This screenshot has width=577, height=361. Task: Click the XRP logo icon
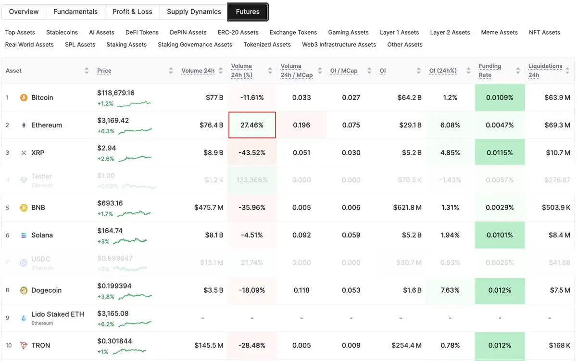point(24,153)
